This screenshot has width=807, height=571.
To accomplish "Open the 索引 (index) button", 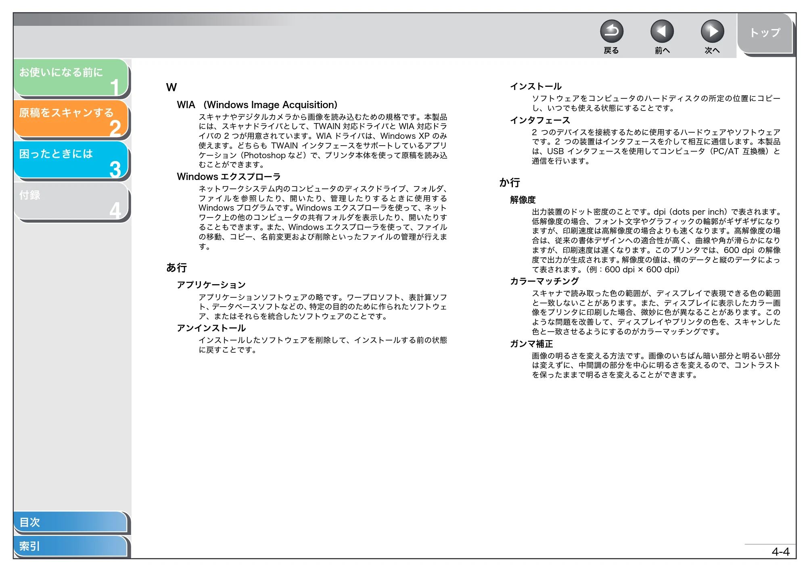I will pyautogui.click(x=71, y=546).
